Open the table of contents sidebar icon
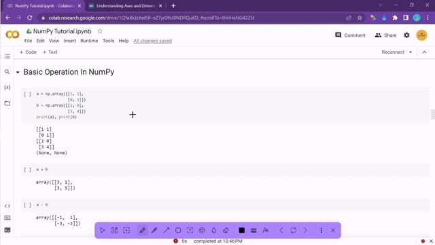The height and width of the screenshot is (245, 435). pyautogui.click(x=7, y=56)
